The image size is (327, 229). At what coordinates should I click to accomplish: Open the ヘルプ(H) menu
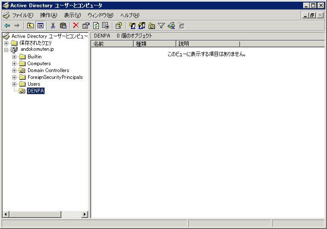click(x=130, y=15)
